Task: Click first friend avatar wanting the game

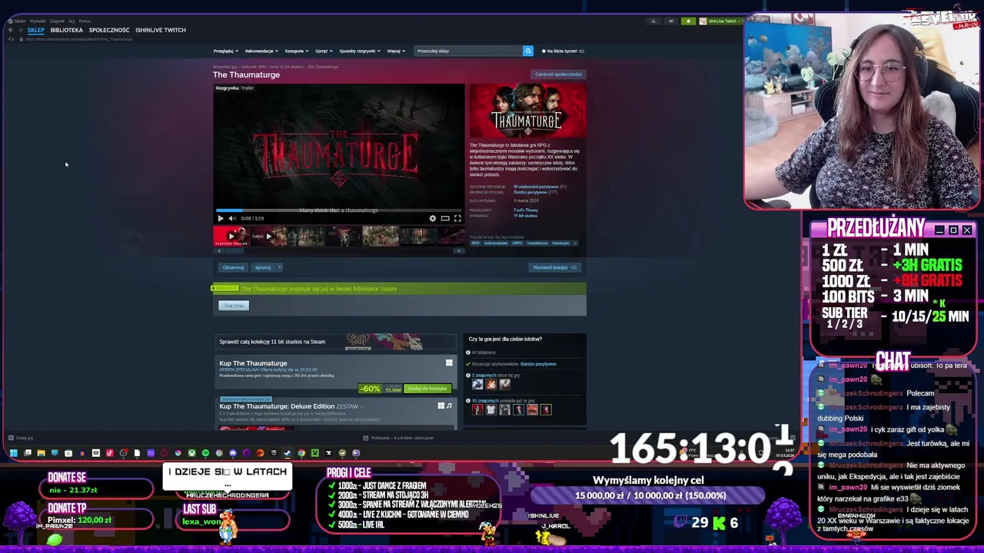Action: click(x=477, y=384)
